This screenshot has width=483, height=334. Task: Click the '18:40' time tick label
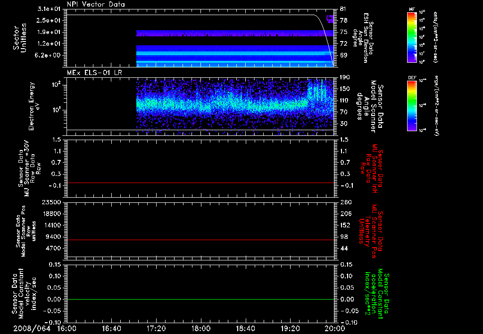click(x=245, y=328)
